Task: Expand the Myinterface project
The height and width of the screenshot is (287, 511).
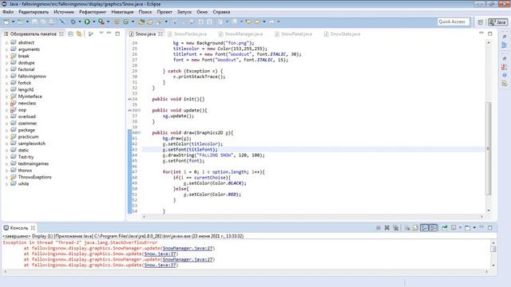Action: tap(7, 96)
